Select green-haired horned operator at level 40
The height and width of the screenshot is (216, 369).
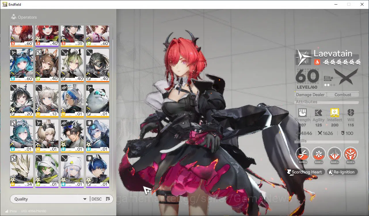(72, 65)
